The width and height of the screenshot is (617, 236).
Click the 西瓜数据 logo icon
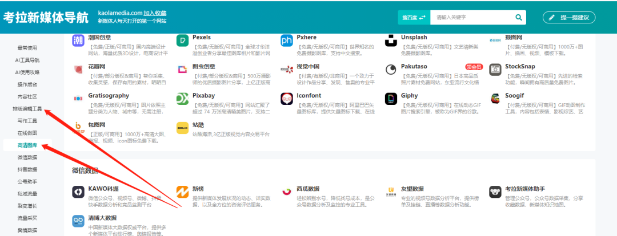pyautogui.click(x=287, y=192)
